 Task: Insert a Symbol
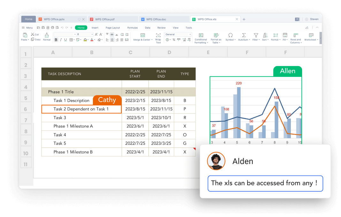tap(230, 35)
